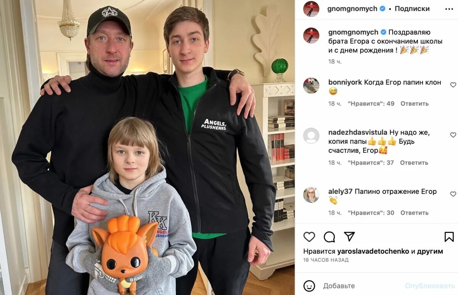Image resolution: width=458 pixels, height=295 pixels.
Task: Open bonniyork's profile avatar
Action: pos(311,85)
